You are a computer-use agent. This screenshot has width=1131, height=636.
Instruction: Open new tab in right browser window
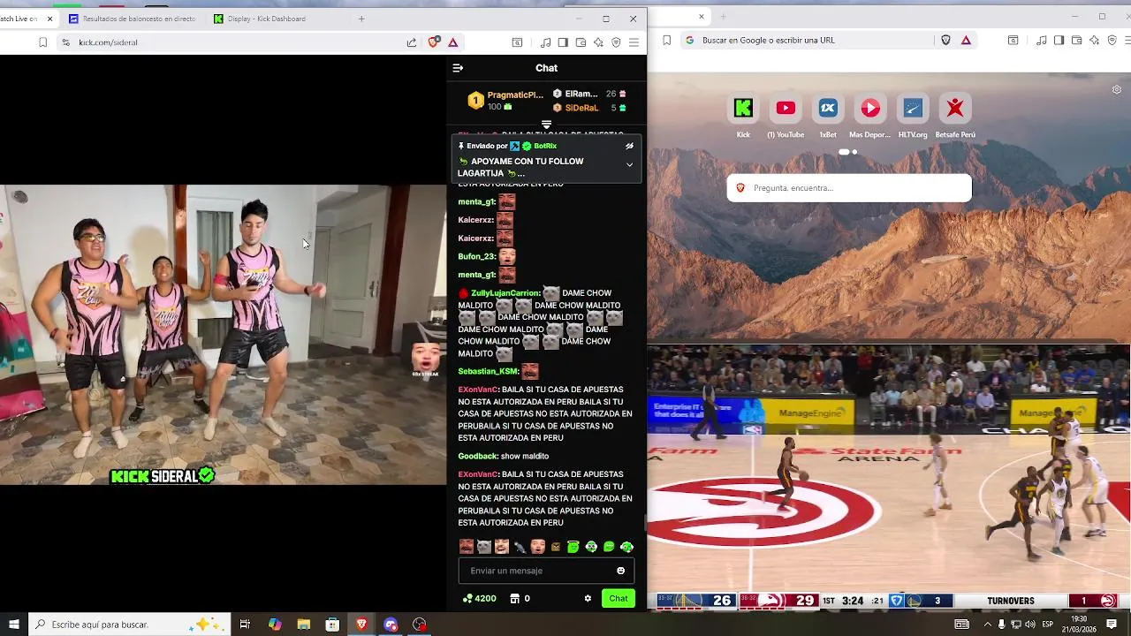click(723, 16)
